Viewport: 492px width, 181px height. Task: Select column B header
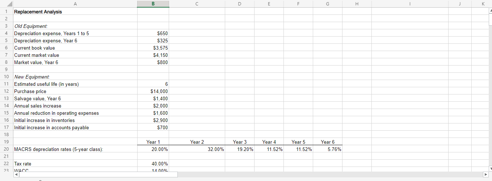[153, 4]
